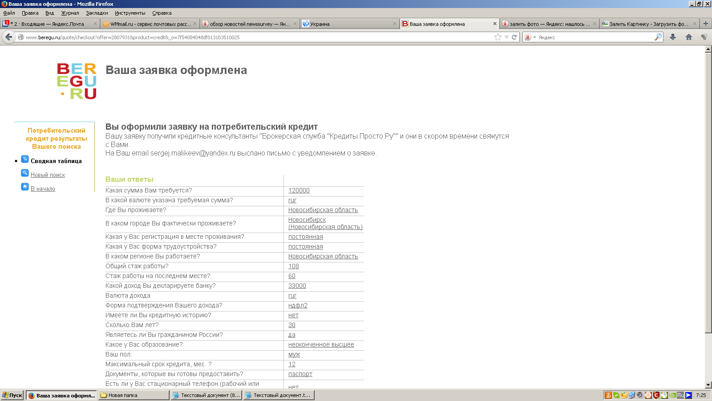The image size is (712, 401).
Task: Switch the Ru keyboard language indicator
Action: 680,395
